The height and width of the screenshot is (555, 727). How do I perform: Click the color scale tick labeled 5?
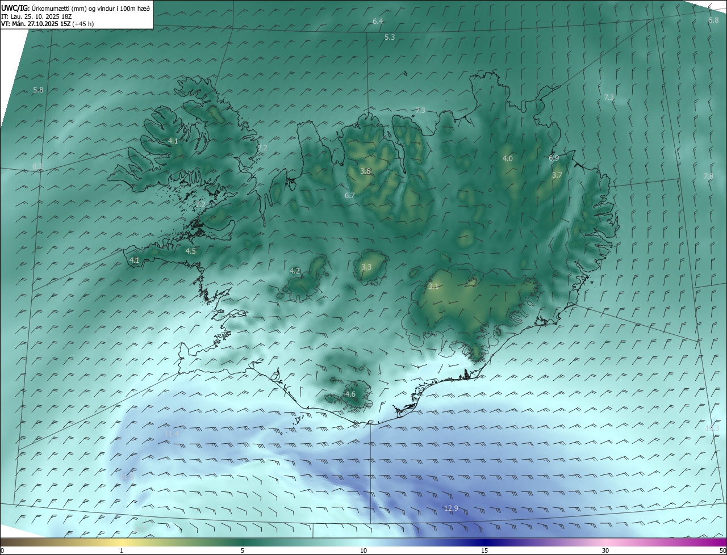[x=243, y=550]
